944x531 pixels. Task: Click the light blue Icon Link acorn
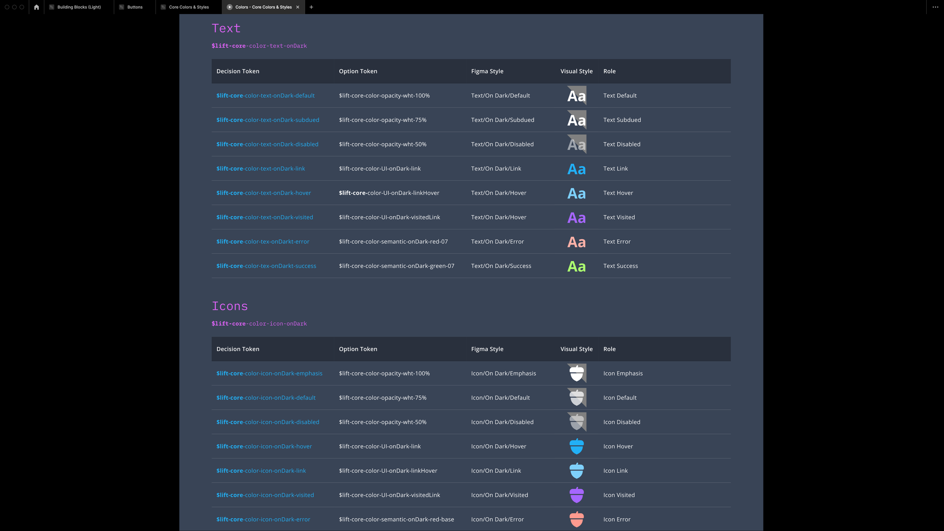click(x=576, y=471)
